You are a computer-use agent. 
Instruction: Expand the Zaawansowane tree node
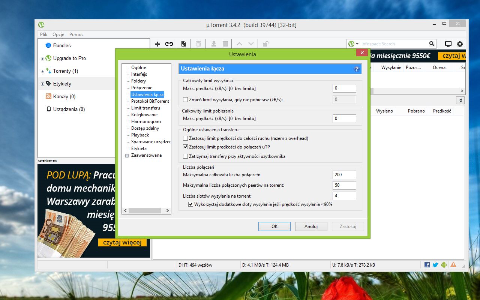[127, 155]
